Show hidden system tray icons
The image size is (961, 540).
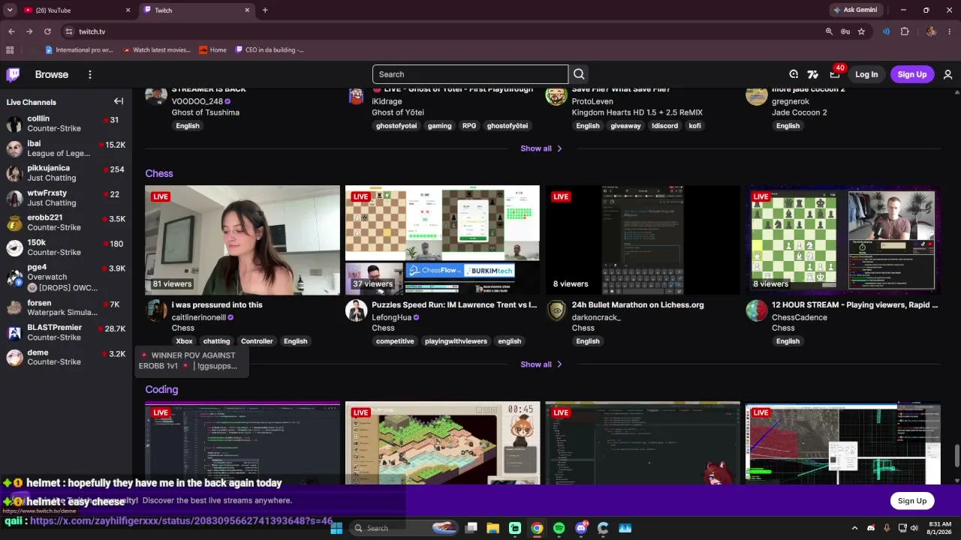854,528
